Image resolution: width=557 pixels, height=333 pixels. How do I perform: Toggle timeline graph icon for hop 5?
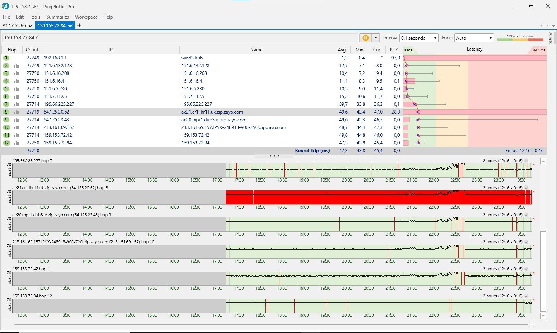(17, 89)
